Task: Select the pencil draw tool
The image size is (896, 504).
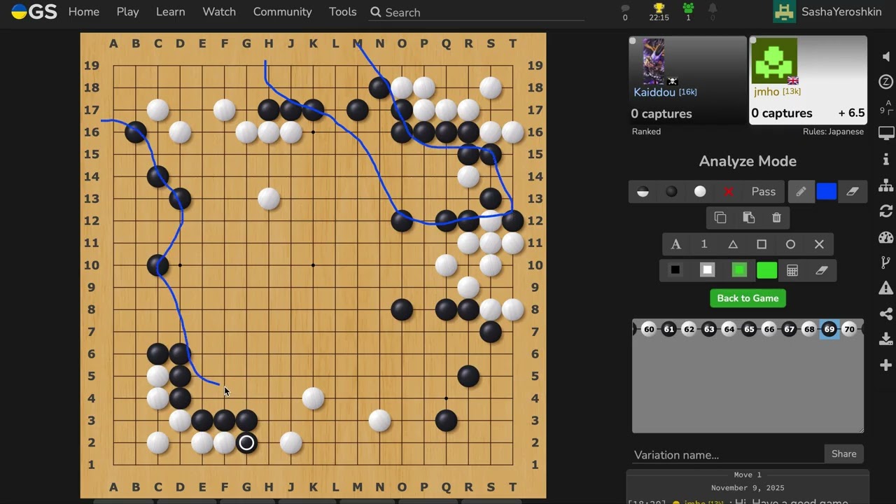Action: pos(801,192)
